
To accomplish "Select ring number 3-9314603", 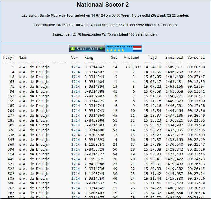I will click(x=94, y=125).
